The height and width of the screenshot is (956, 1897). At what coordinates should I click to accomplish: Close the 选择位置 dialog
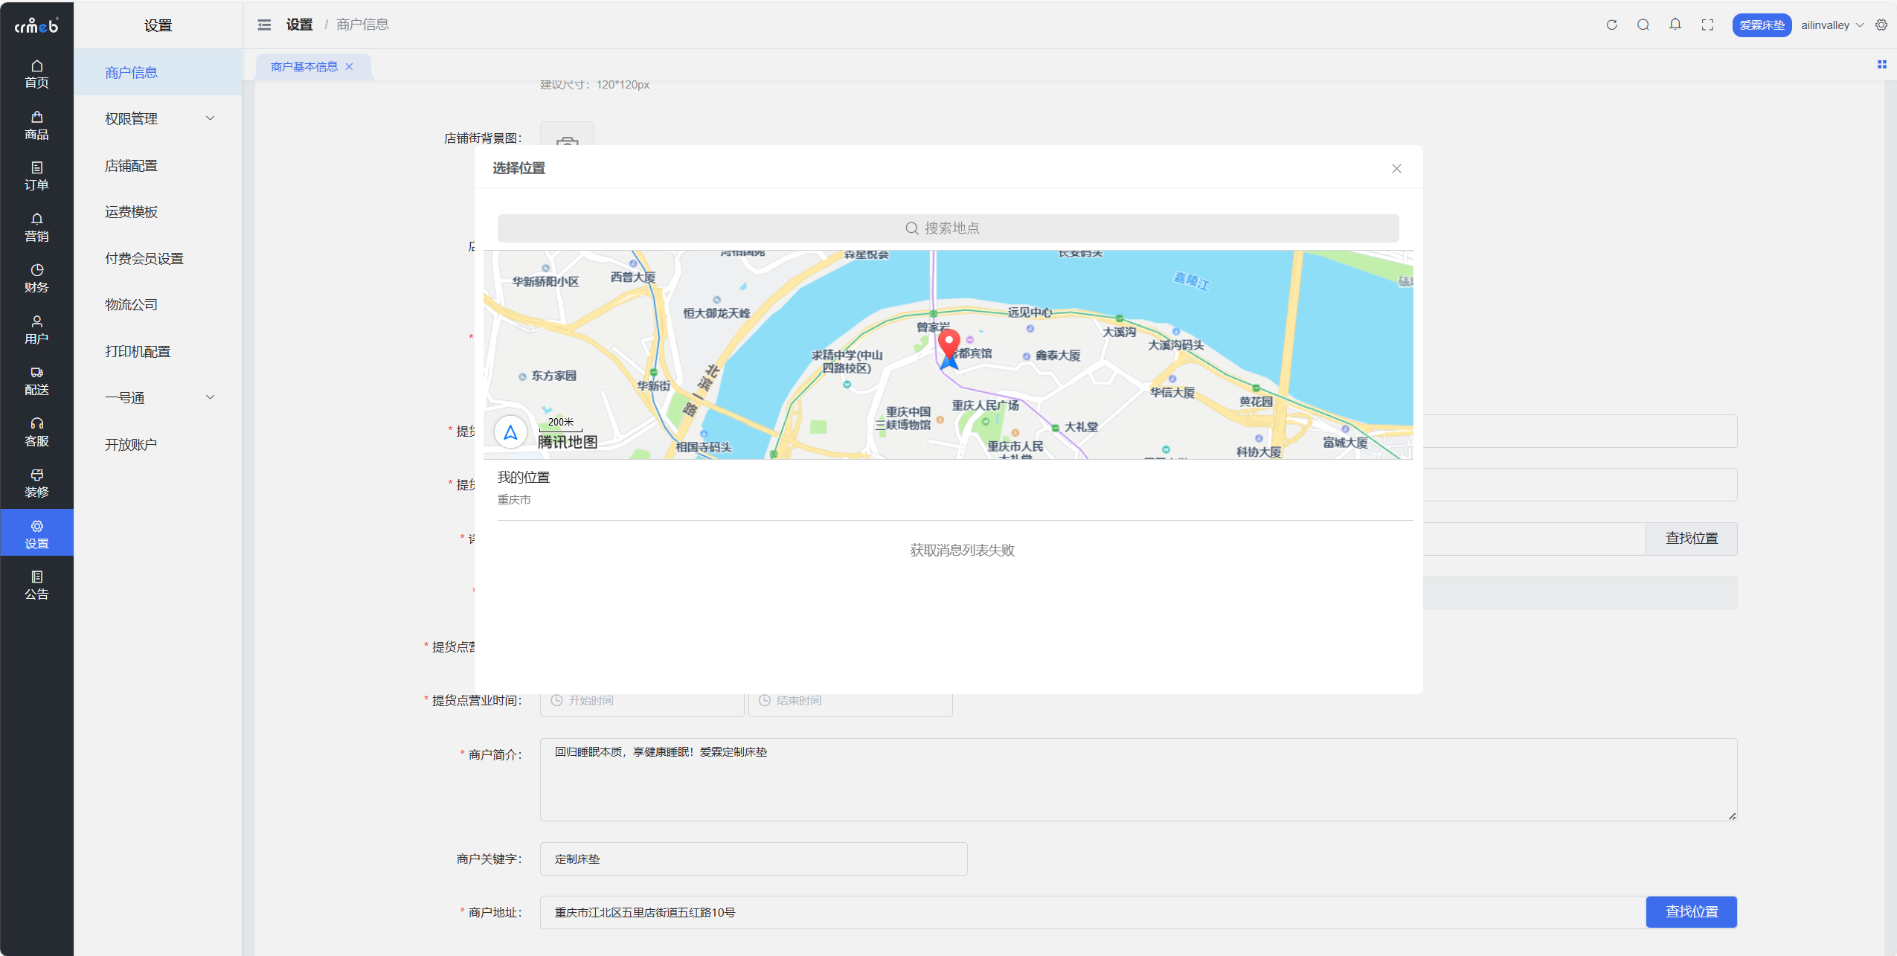[1396, 168]
